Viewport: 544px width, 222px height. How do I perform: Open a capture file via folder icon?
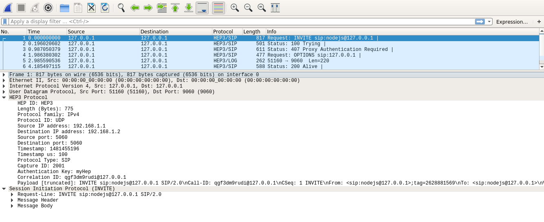(65, 7)
